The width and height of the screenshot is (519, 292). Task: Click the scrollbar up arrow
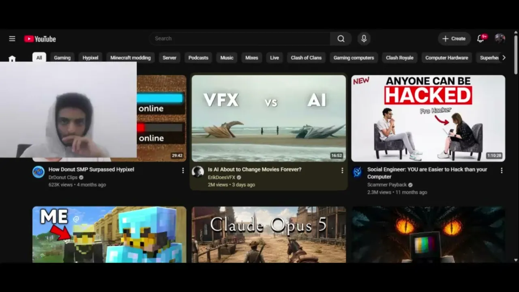pos(516,32)
